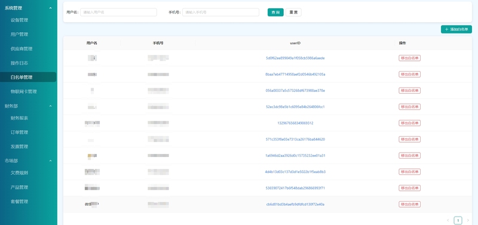
Task: Click 移出白名单 in the 4d4b13d0... row
Action: [x=410, y=172]
